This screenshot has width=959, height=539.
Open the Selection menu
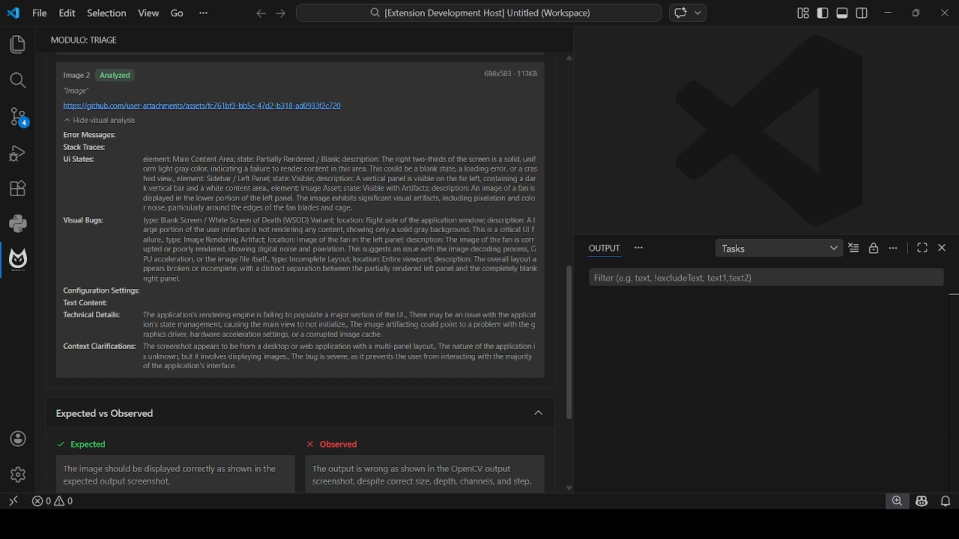coord(106,13)
